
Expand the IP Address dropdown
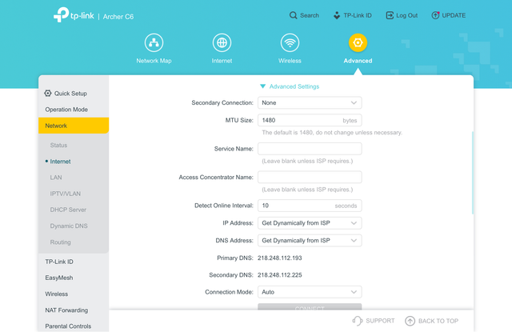(x=309, y=223)
